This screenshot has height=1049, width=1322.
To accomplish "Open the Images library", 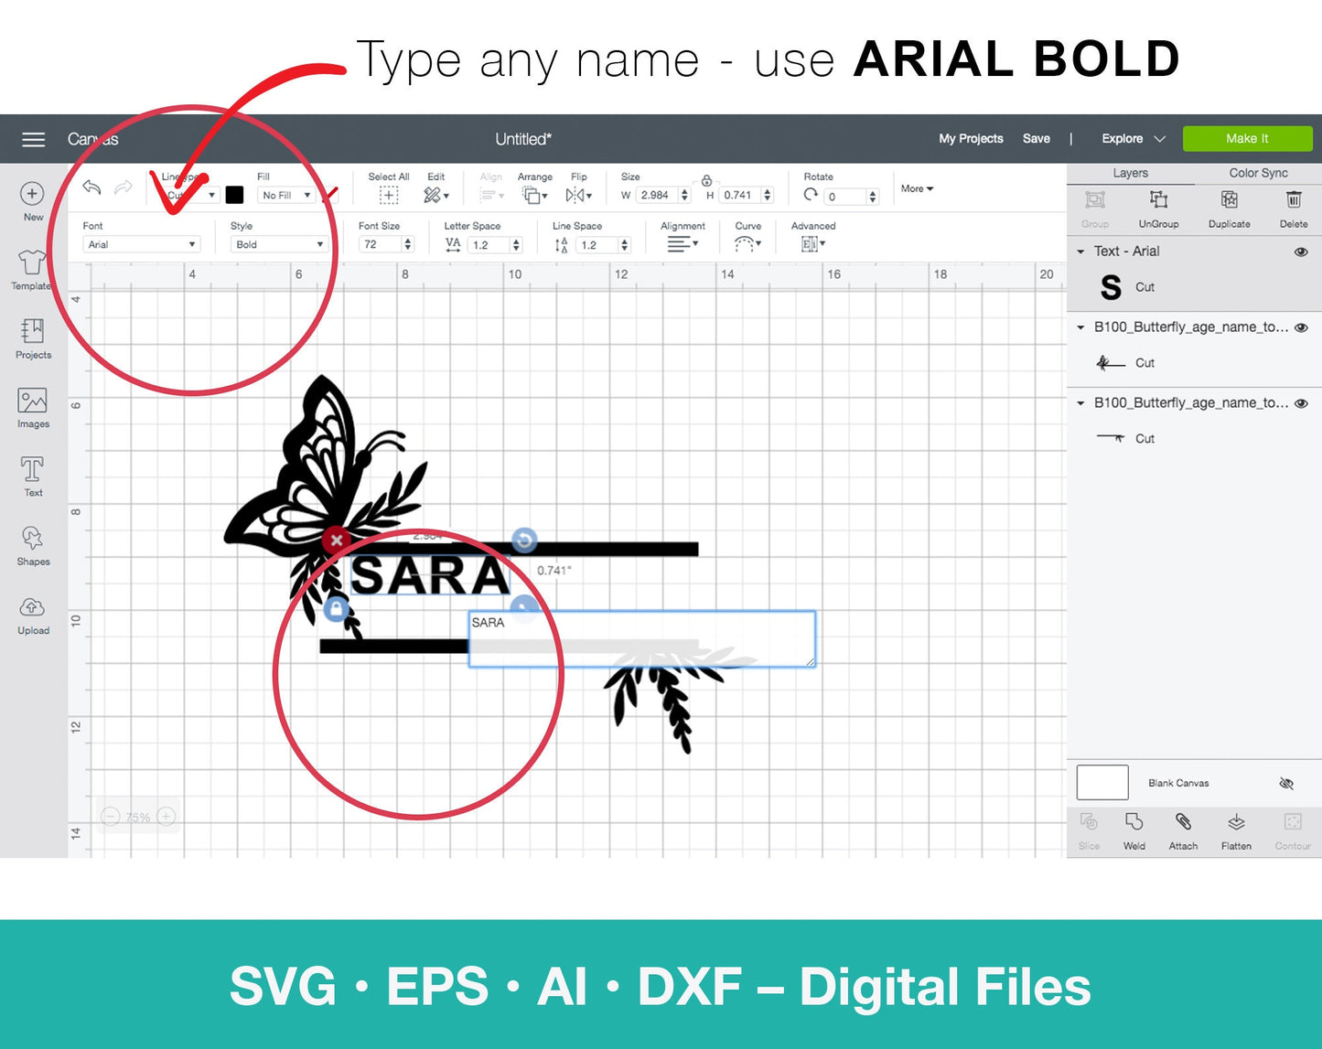I will [x=33, y=407].
